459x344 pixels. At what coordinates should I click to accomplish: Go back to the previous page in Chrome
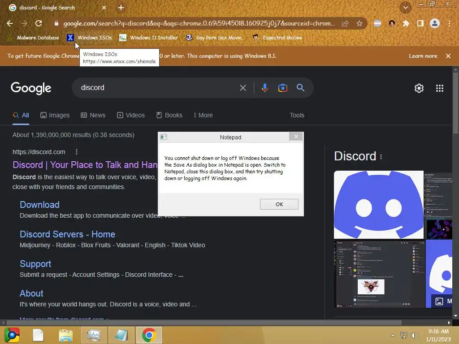click(10, 23)
